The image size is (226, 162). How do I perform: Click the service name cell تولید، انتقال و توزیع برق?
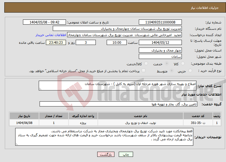(140, 123)
